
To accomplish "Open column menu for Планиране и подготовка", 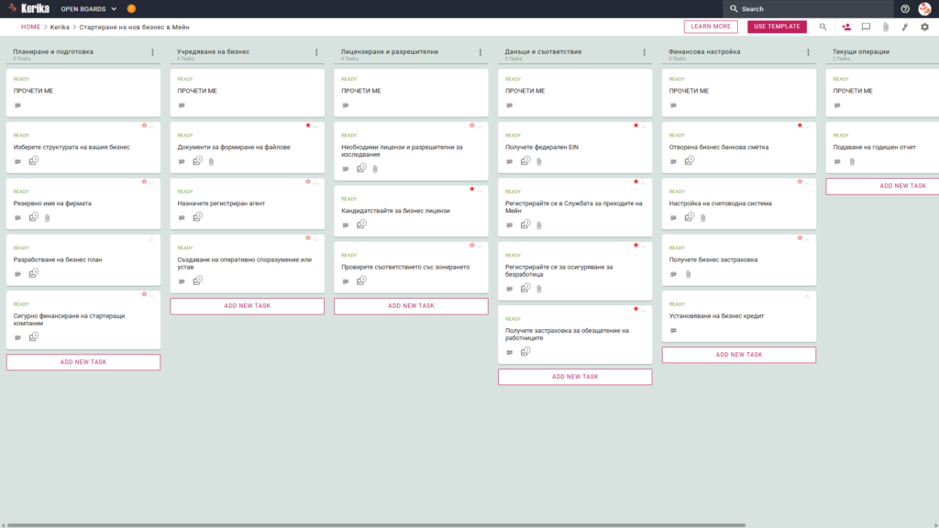I will pos(153,52).
